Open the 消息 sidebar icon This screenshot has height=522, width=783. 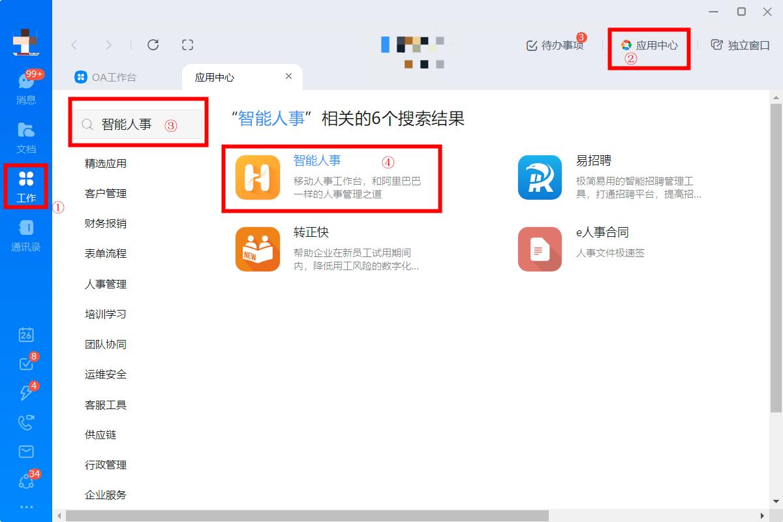pos(25,88)
